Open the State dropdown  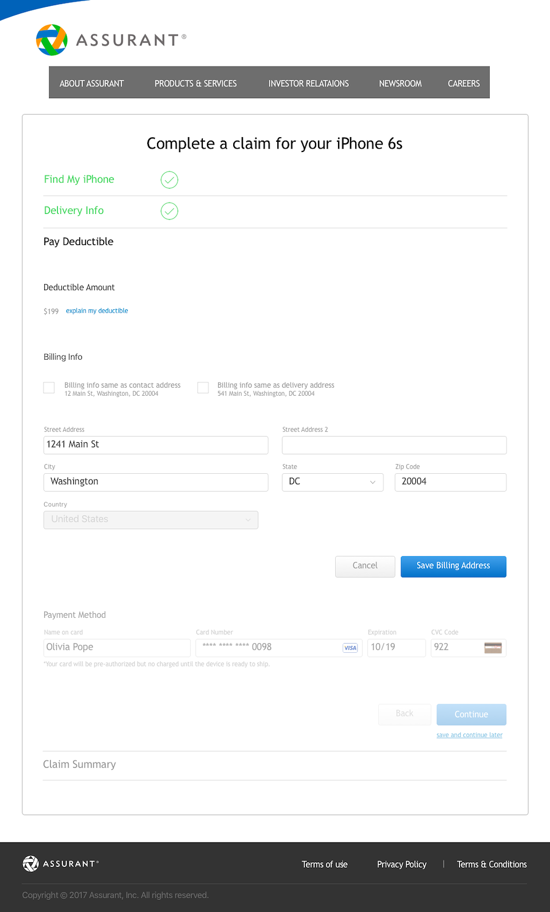tap(332, 482)
